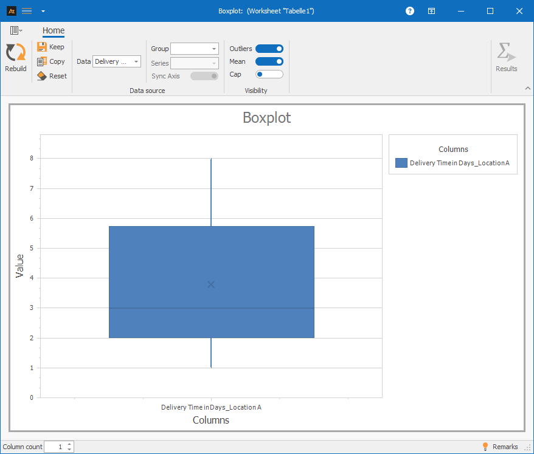Screen dimensions: 534x454
Task: Click the Remarks lightbulb icon
Action: [x=485, y=447]
